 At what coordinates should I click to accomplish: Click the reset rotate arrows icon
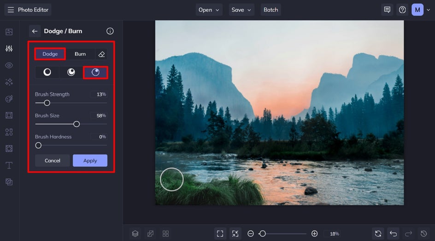[x=378, y=234]
